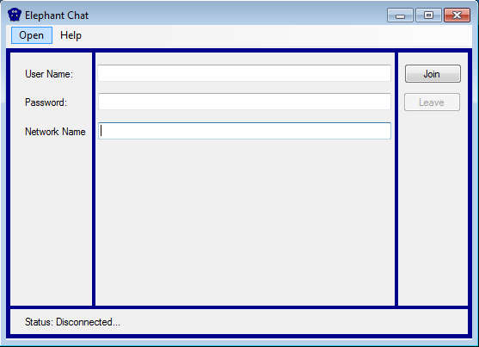479x347 pixels.
Task: Click the Password label
Action: click(x=46, y=102)
